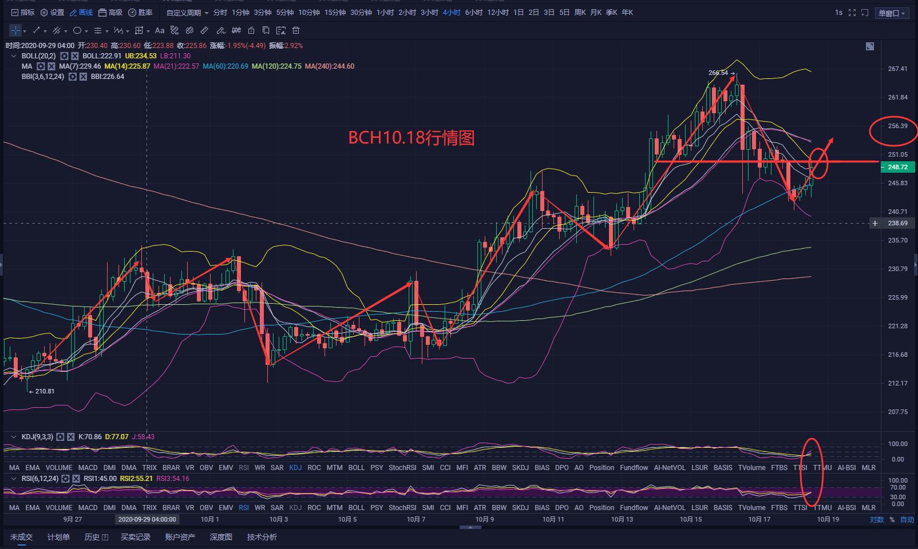
Task: Select the Aa text annotation tool
Action: point(160,30)
